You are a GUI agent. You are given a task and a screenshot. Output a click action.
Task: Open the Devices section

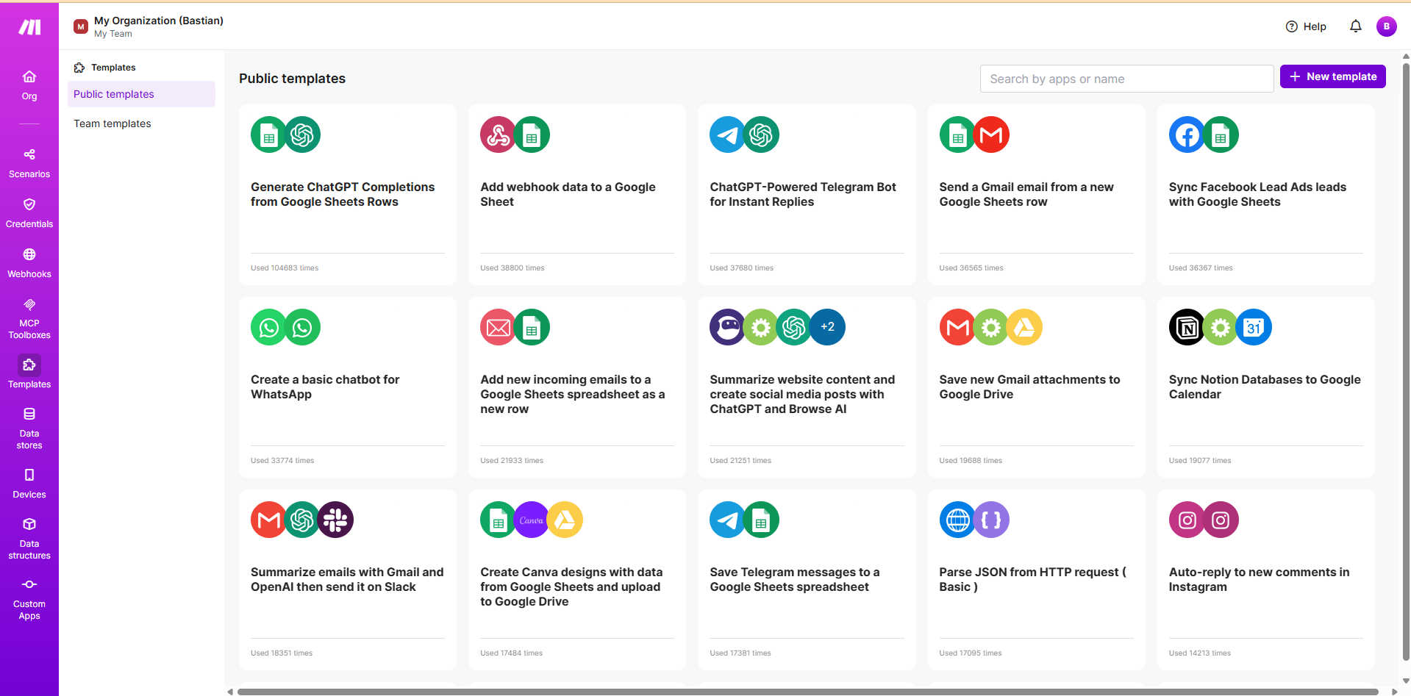tap(29, 484)
